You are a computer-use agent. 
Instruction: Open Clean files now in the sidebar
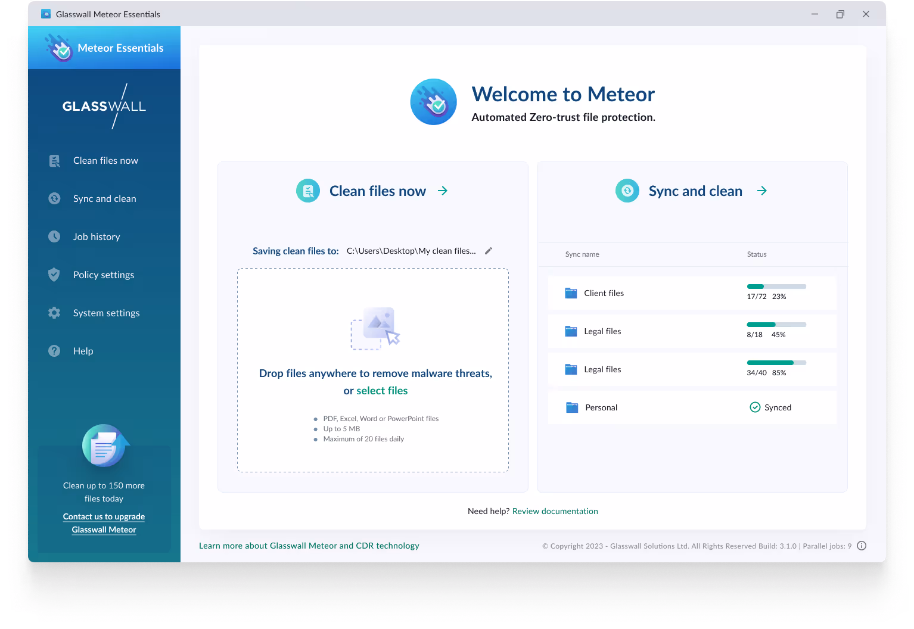click(x=105, y=161)
